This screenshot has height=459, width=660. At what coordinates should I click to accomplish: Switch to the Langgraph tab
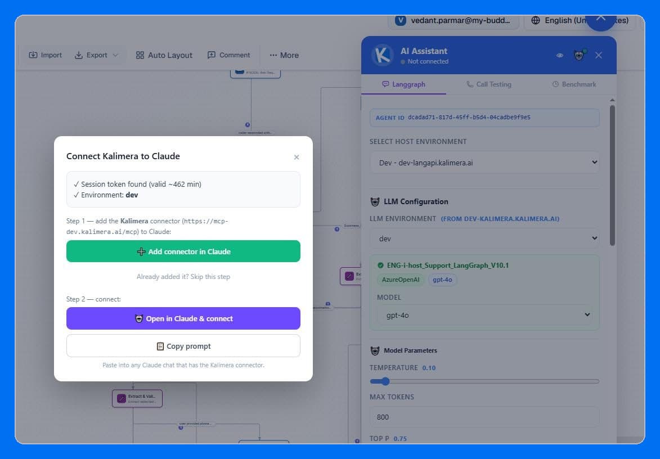[x=403, y=84]
